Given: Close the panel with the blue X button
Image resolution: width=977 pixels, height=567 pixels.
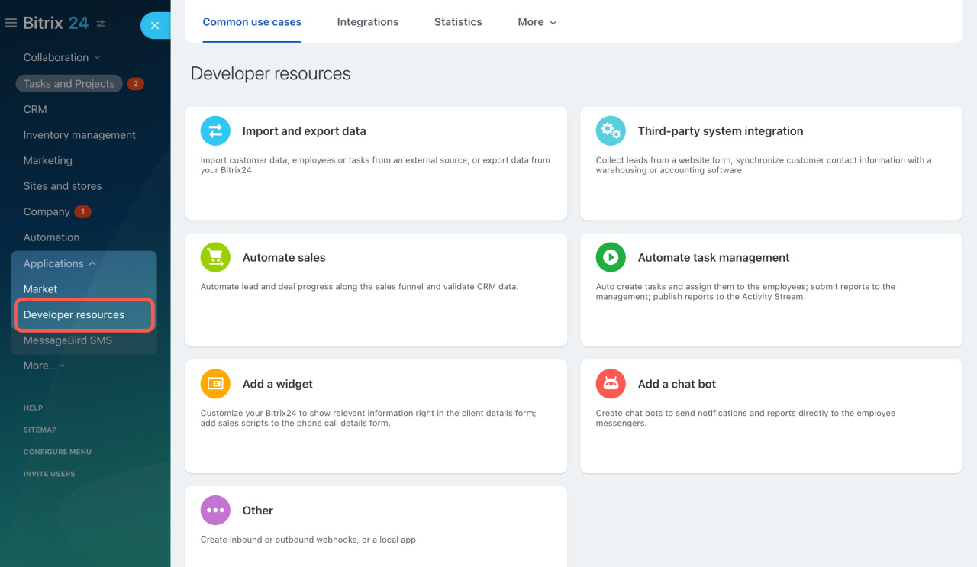Looking at the screenshot, I should tap(155, 26).
